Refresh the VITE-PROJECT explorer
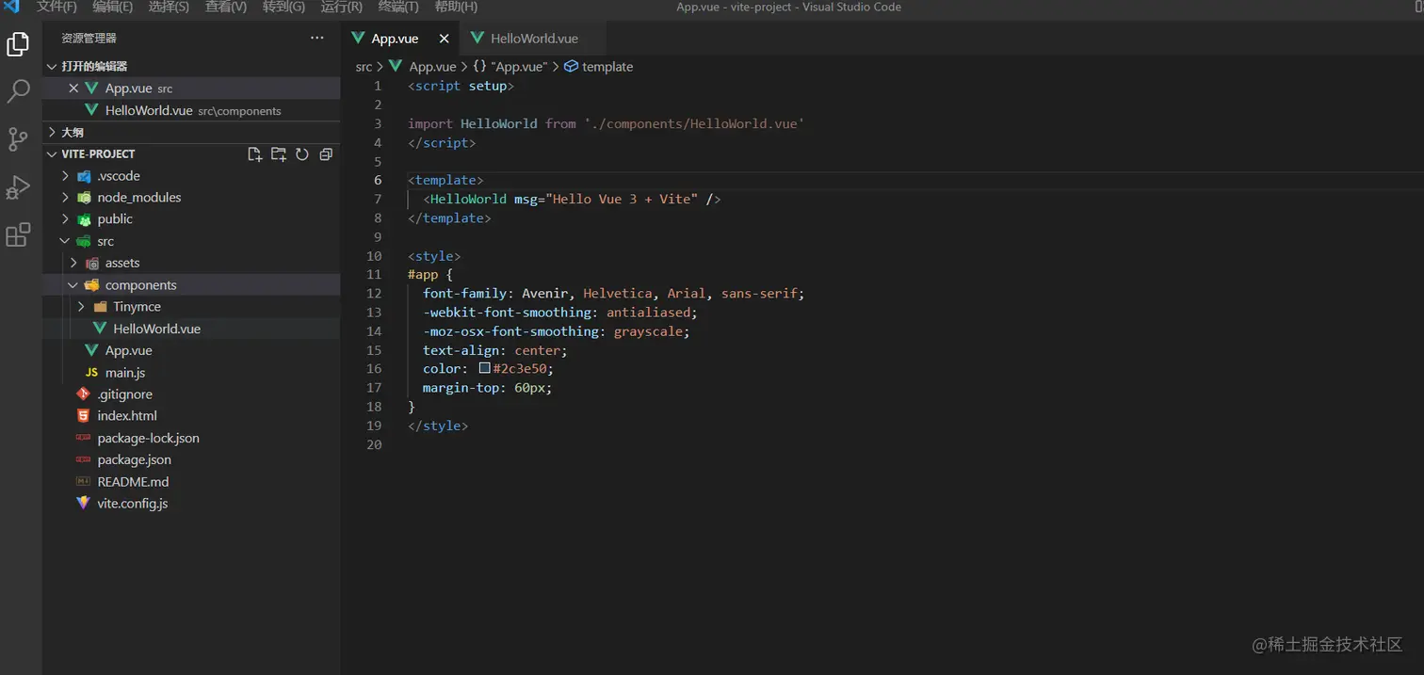This screenshot has width=1424, height=675. (x=302, y=154)
